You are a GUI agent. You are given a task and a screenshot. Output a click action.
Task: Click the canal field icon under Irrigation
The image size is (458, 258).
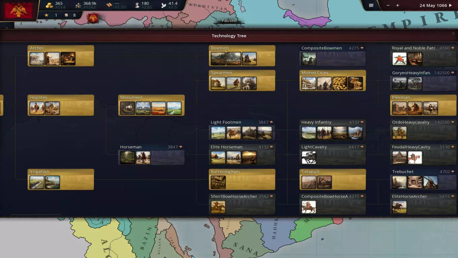pyautogui.click(x=37, y=182)
